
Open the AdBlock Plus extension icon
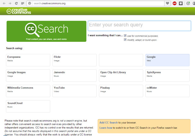tap(175, 3)
